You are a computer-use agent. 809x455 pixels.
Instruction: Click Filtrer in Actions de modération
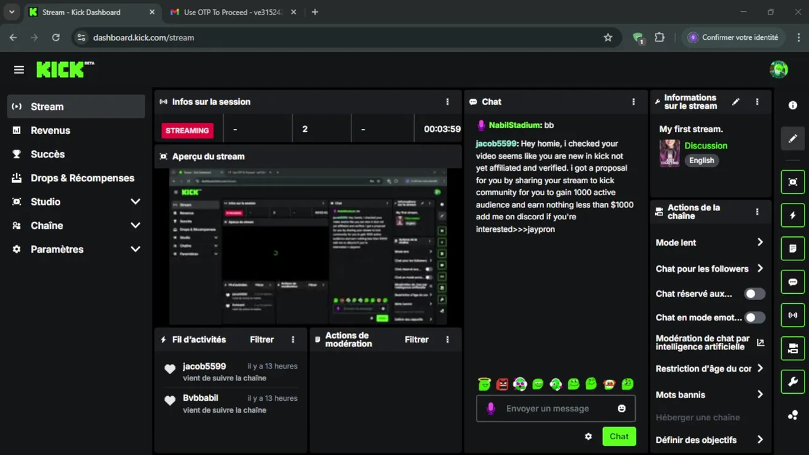[417, 339]
